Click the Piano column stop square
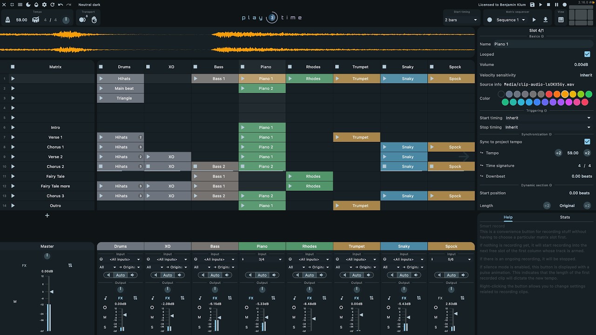596x335 pixels. click(x=242, y=67)
